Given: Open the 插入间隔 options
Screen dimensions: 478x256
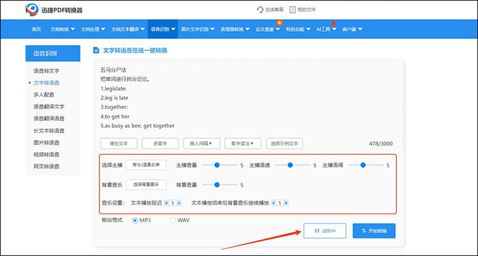Looking at the screenshot, I should click(201, 143).
